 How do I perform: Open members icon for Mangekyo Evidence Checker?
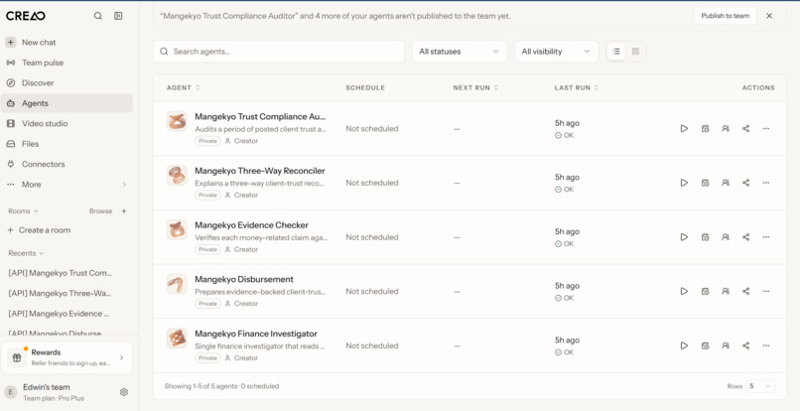726,237
